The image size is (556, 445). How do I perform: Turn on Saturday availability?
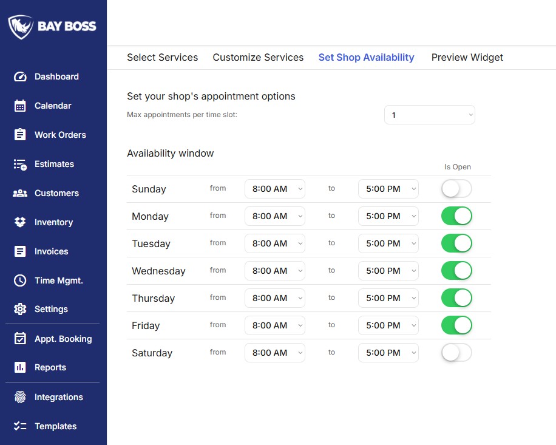pos(456,352)
